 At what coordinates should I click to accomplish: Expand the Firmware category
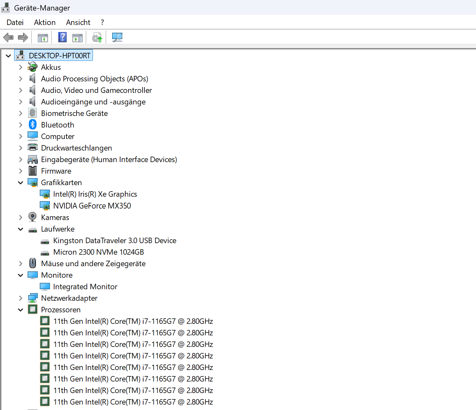[x=21, y=171]
